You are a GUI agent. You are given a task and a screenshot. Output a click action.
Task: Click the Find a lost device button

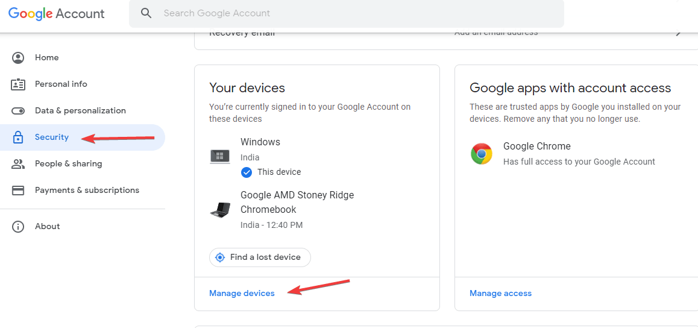(260, 257)
